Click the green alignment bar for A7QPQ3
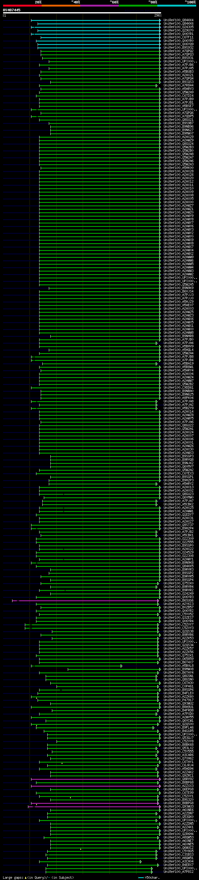Viewport: 199px width, 880px height. 101,54
